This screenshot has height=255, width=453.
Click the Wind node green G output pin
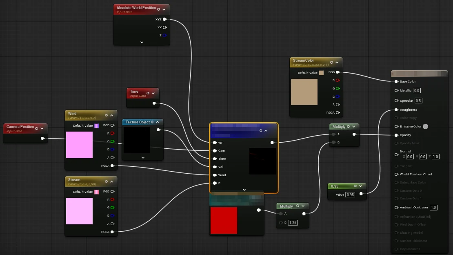pyautogui.click(x=112, y=141)
